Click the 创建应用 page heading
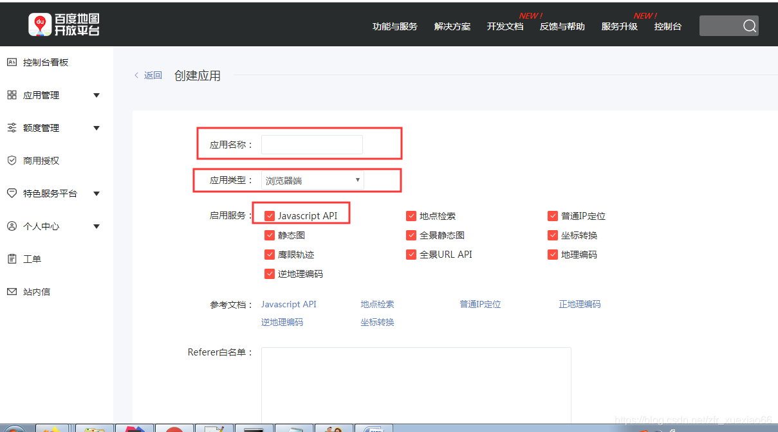778x432 pixels. tap(198, 76)
